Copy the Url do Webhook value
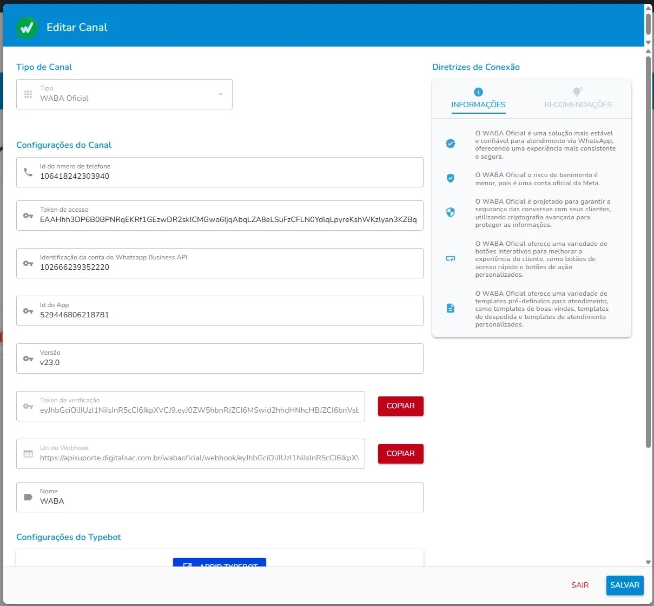This screenshot has width=654, height=606. click(x=400, y=454)
